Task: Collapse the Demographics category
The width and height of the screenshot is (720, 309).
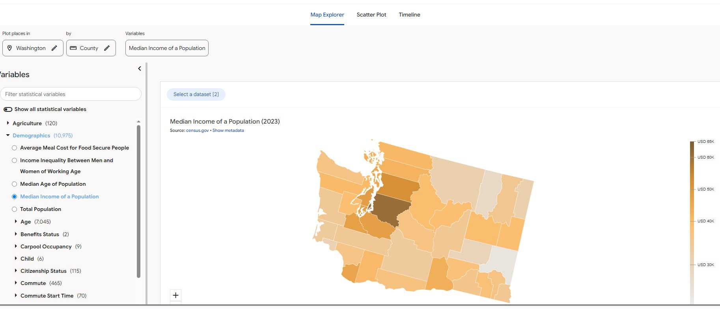Action: tap(8, 135)
